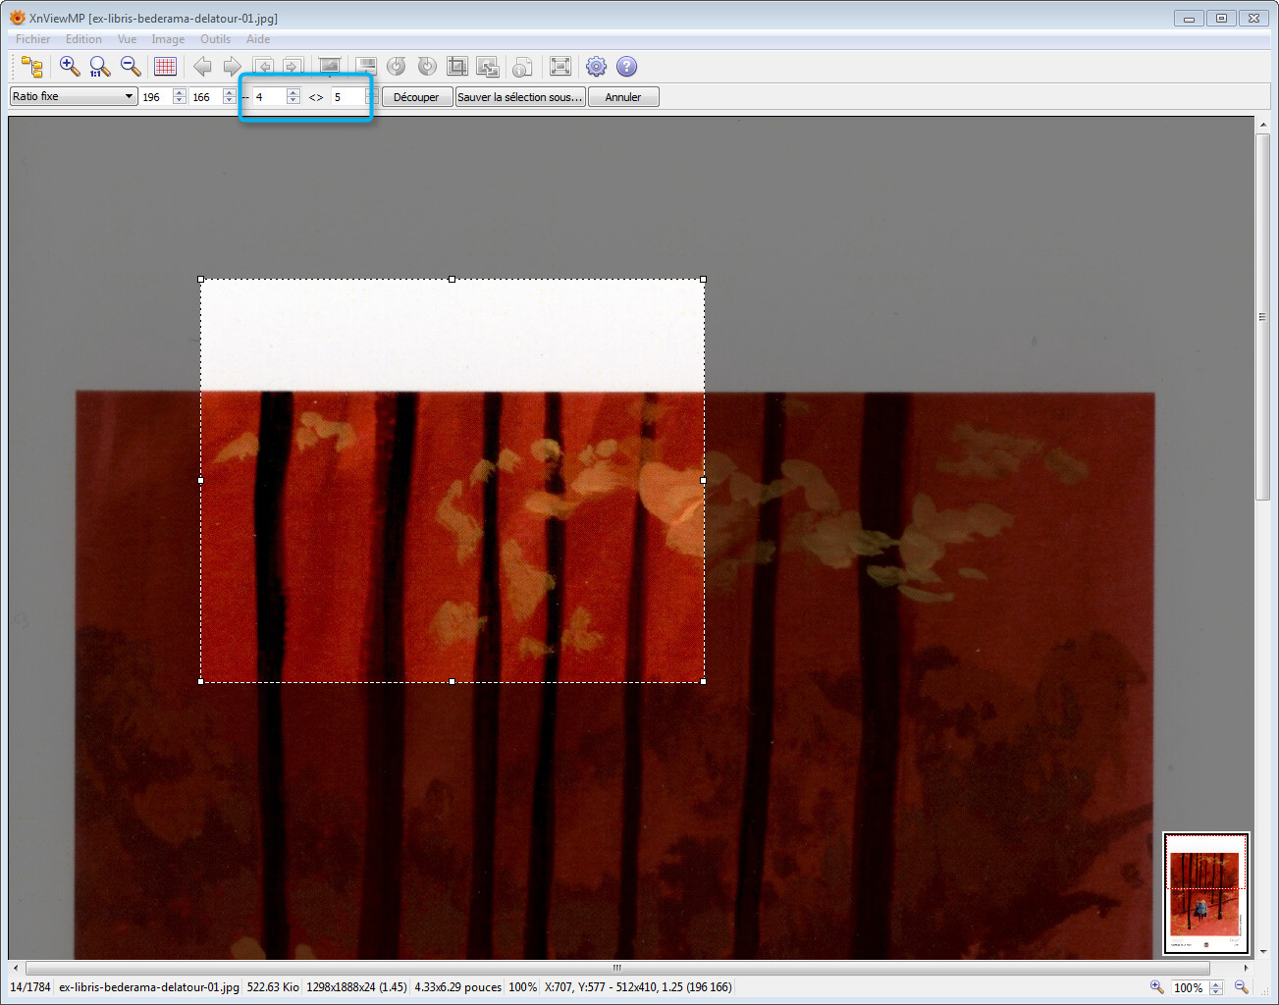The width and height of the screenshot is (1279, 1005).
Task: Open settings via the gear icon
Action: [x=596, y=67]
